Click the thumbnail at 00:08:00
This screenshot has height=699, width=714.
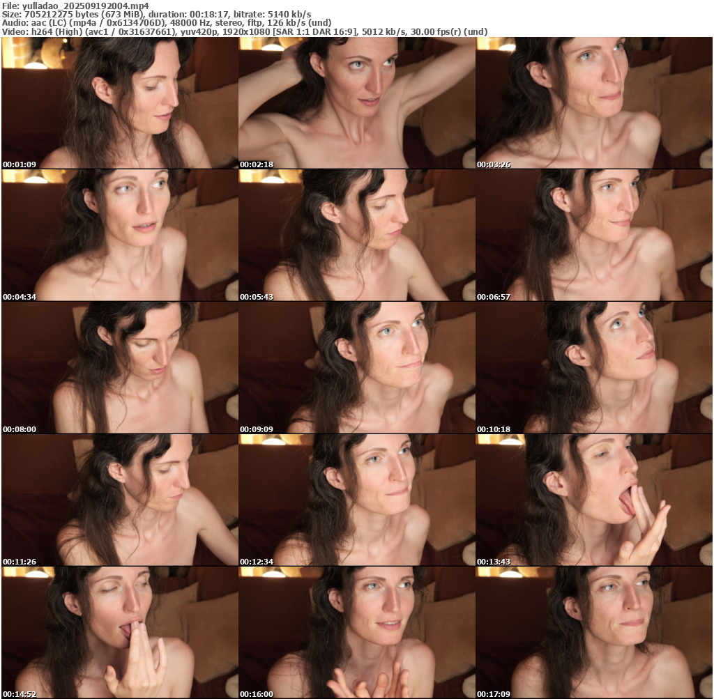pyautogui.click(x=119, y=367)
